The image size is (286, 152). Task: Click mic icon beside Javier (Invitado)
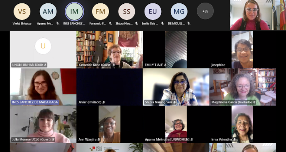click(x=104, y=102)
